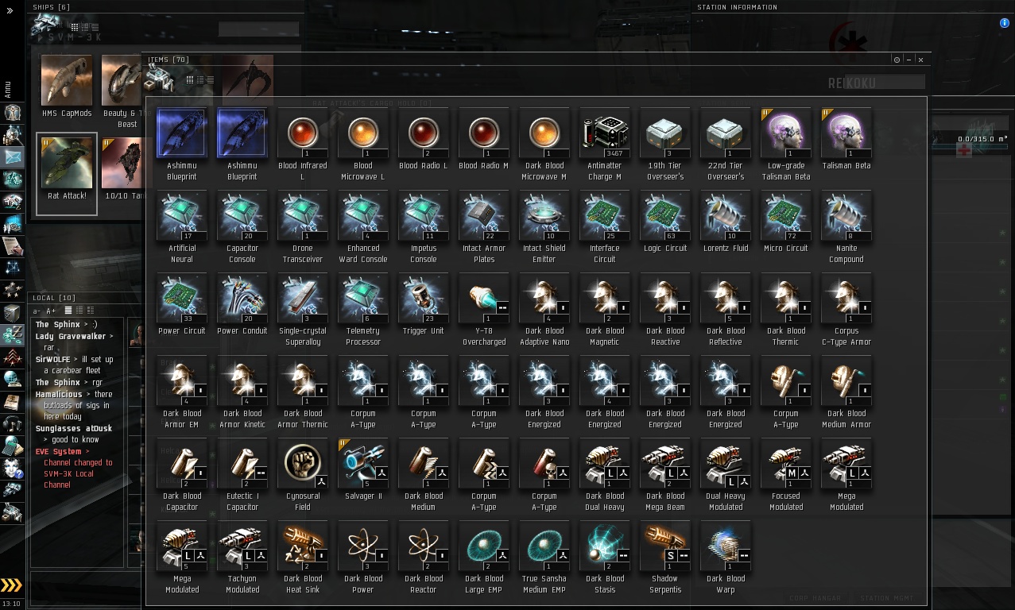Open the Assets cube icon
Viewport: 1015px width, 610px height.
click(x=12, y=312)
